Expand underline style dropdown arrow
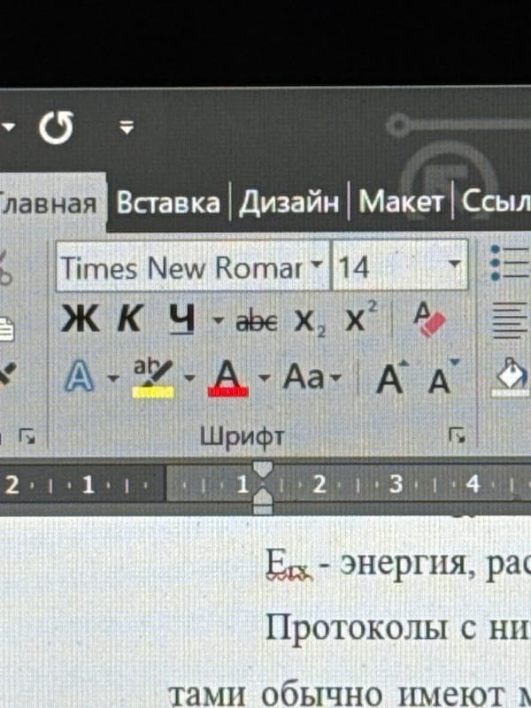This screenshot has width=531, height=708. click(218, 320)
